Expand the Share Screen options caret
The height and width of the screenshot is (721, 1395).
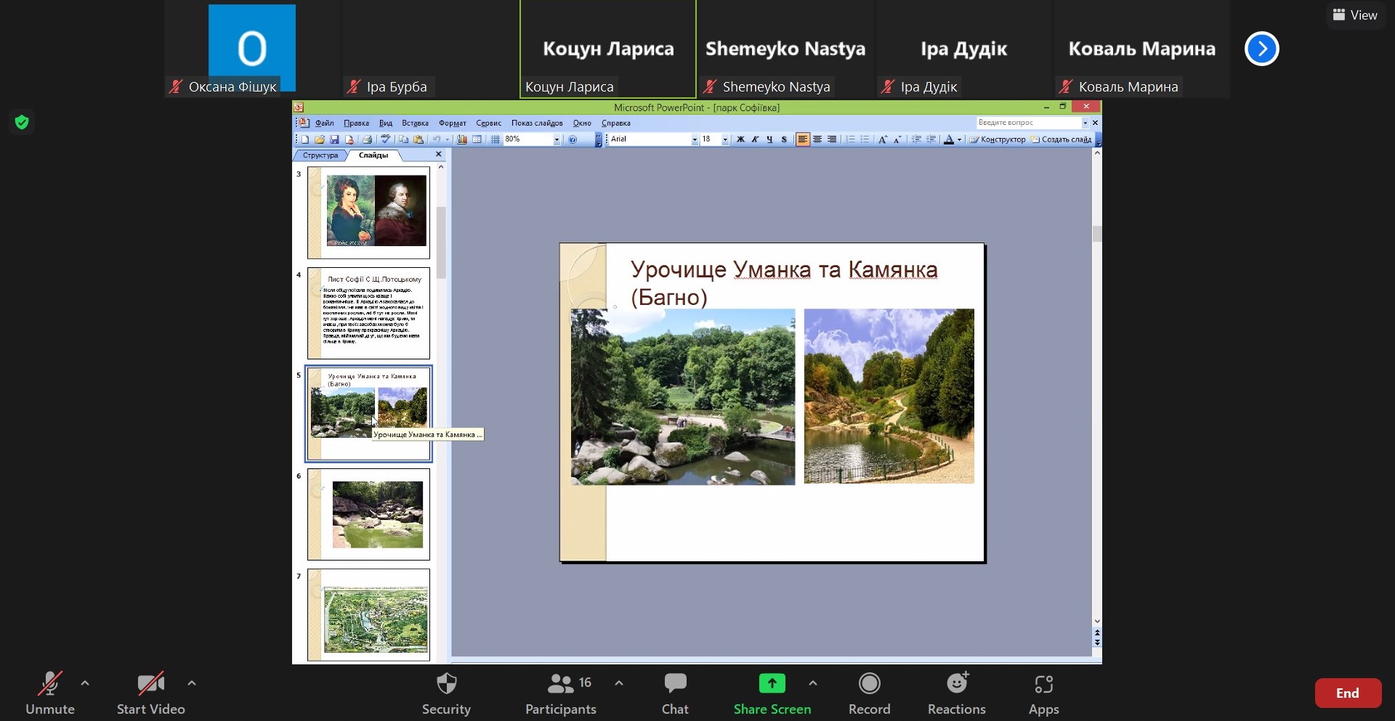point(813,683)
